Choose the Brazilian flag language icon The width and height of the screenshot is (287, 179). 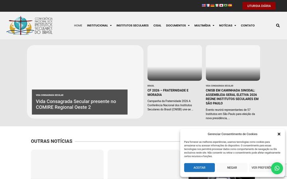point(226,5)
